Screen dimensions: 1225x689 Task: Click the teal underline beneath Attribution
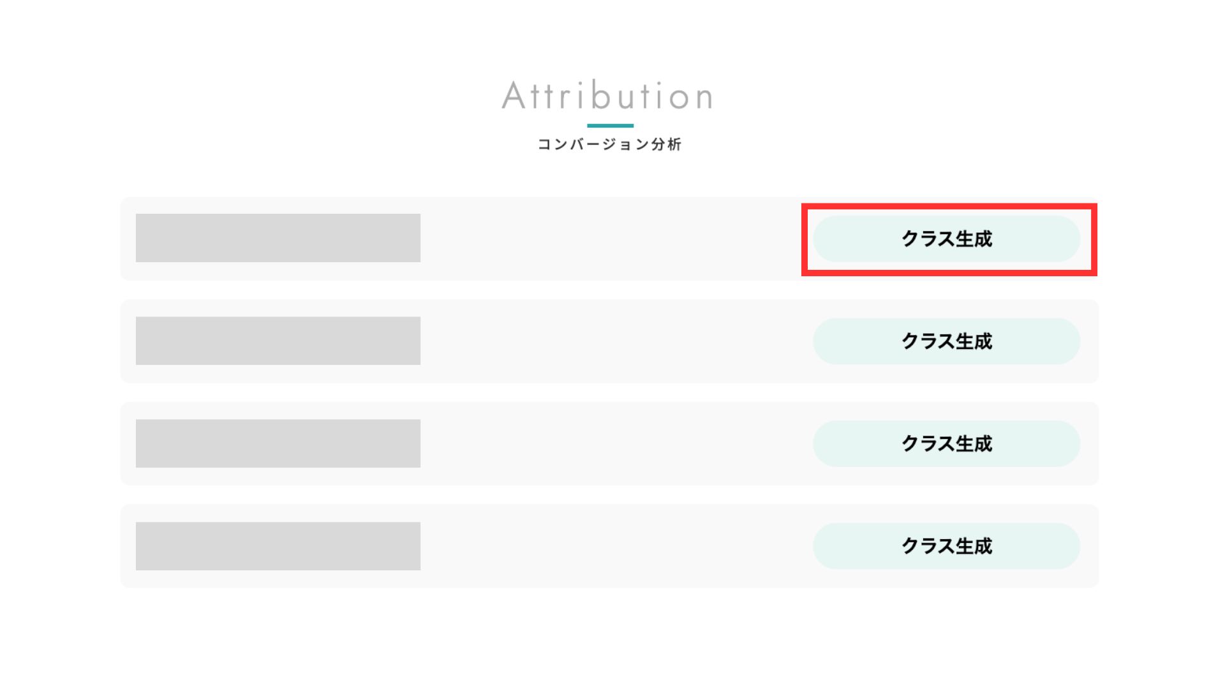coord(610,126)
